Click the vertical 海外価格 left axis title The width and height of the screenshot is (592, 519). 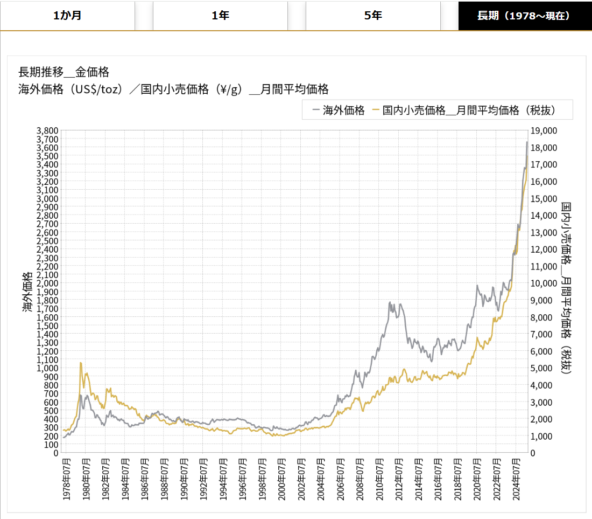click(x=27, y=292)
